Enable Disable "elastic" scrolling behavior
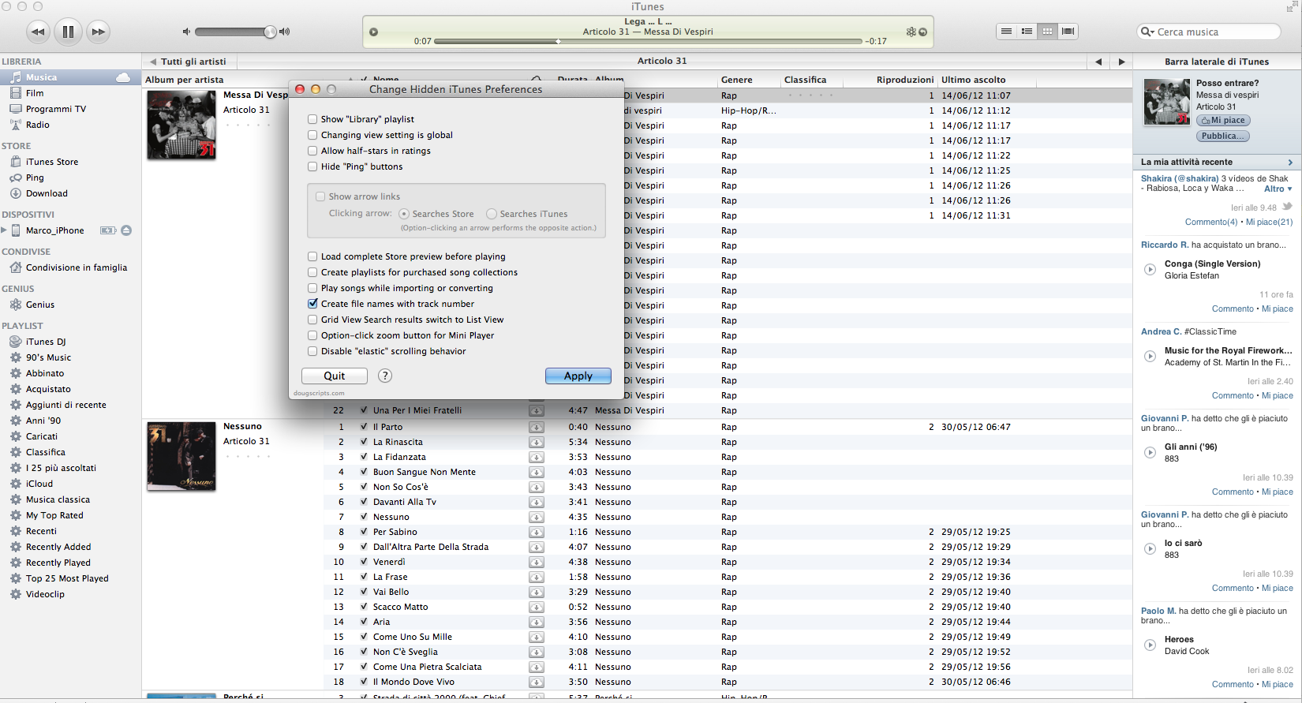This screenshot has height=703, width=1302. coord(312,351)
